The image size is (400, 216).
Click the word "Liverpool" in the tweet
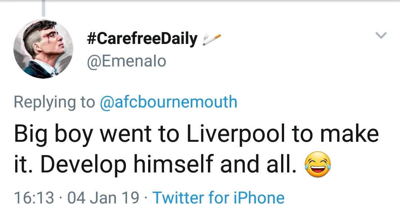click(x=236, y=135)
